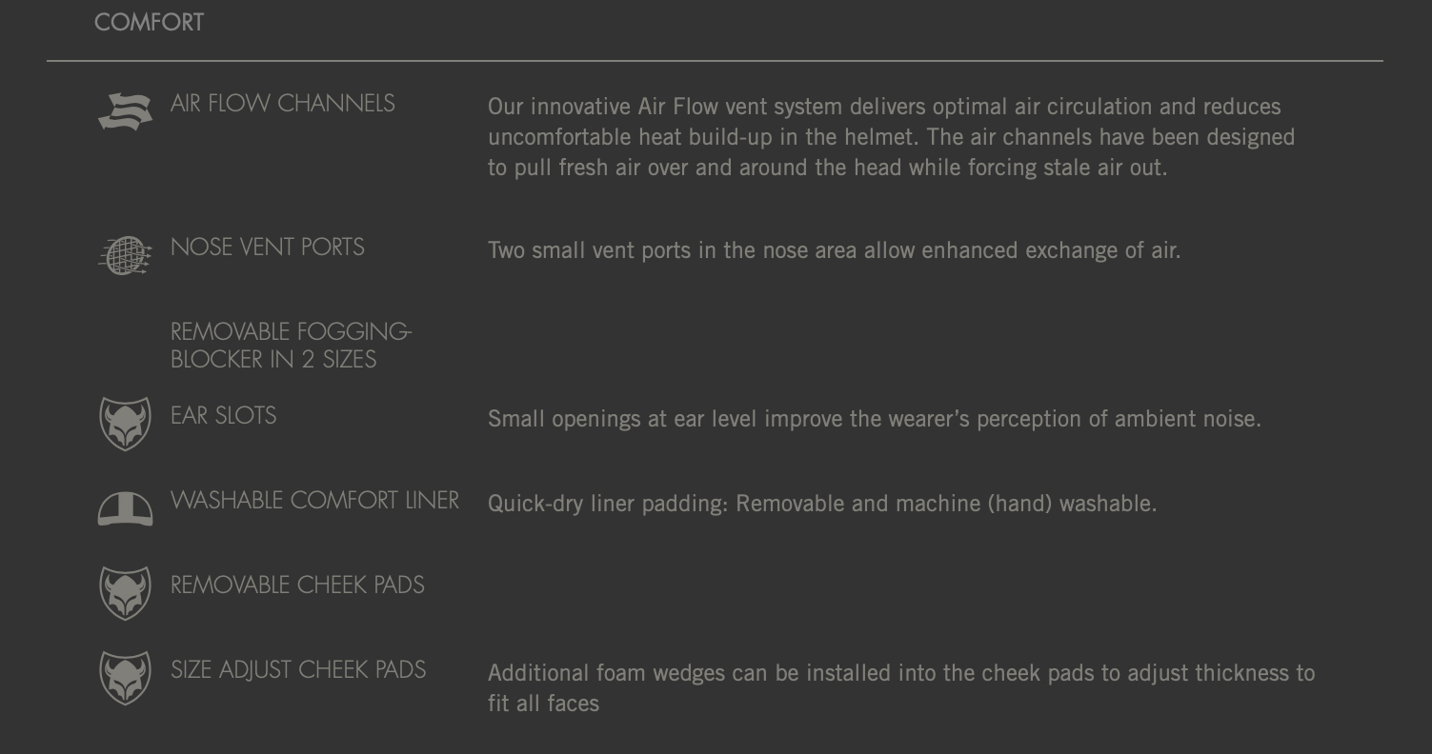Click the helmet shield icon beside Ear Slots
Screen dimensions: 1432x754
pyautogui.click(x=125, y=424)
